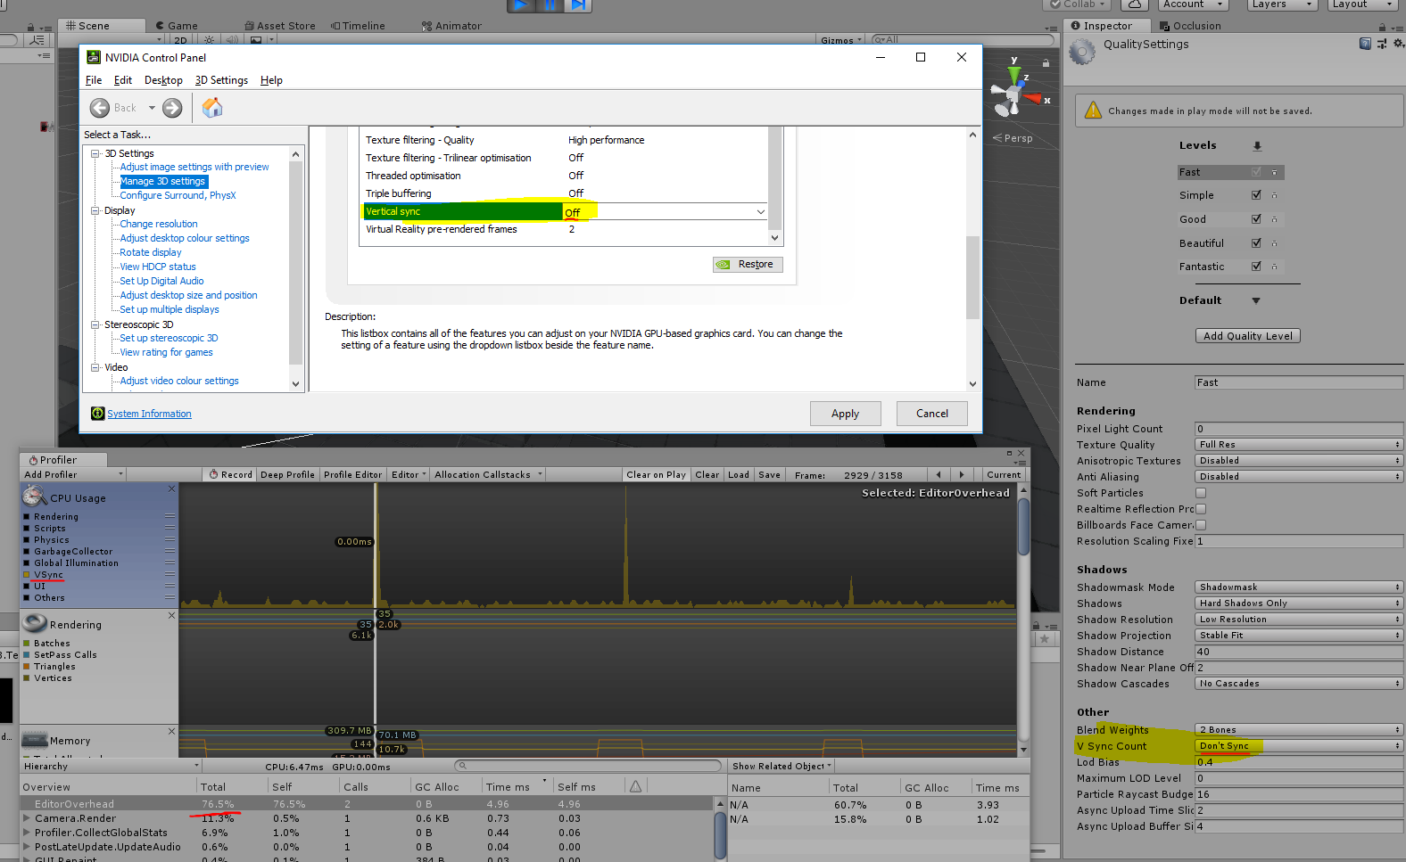
Task: Toggle the Record button in Profiler
Action: [230, 475]
